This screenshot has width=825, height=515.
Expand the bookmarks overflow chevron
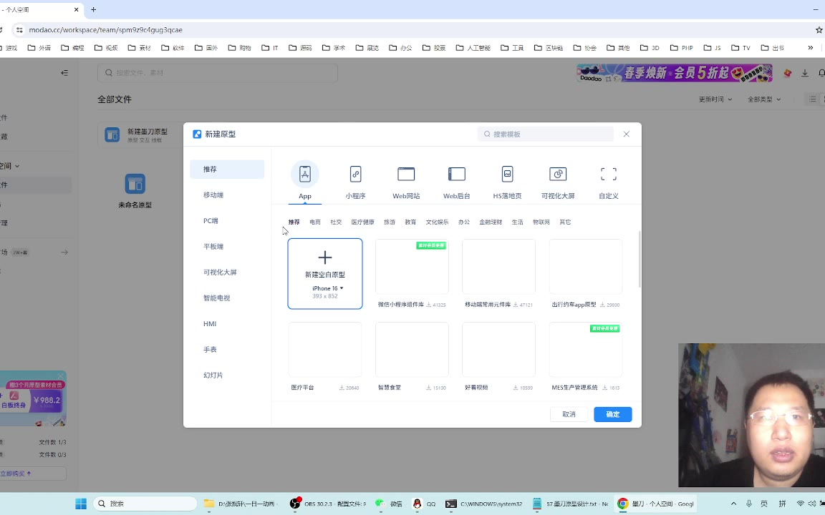point(810,48)
